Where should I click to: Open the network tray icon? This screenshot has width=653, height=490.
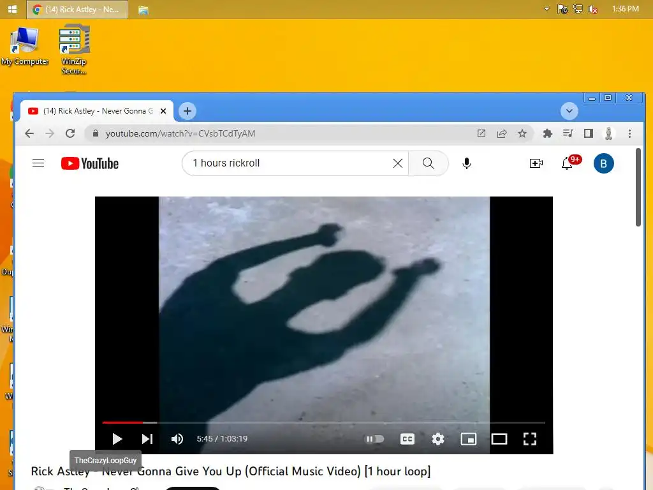tap(577, 9)
